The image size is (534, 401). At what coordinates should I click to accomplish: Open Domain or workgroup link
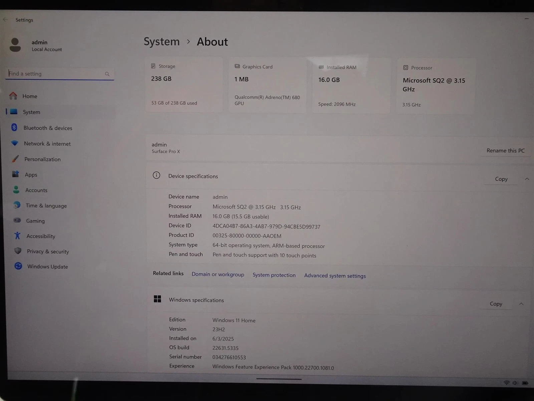tap(218, 274)
